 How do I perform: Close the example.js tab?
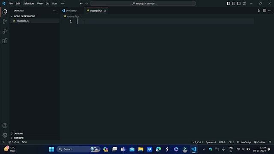pos(105,11)
